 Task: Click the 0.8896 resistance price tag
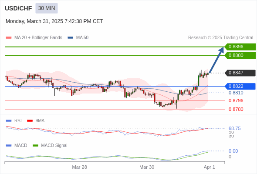240,47
